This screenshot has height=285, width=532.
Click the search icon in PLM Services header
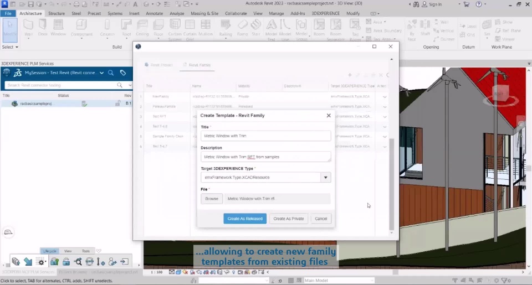pos(111,72)
